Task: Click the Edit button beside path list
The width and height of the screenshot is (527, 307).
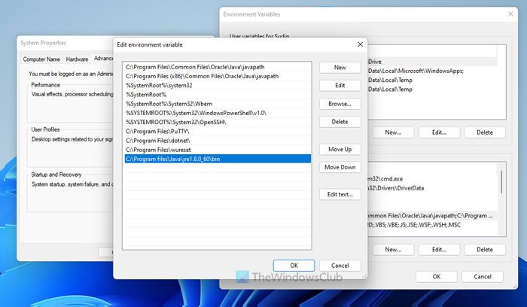Action: click(x=340, y=86)
